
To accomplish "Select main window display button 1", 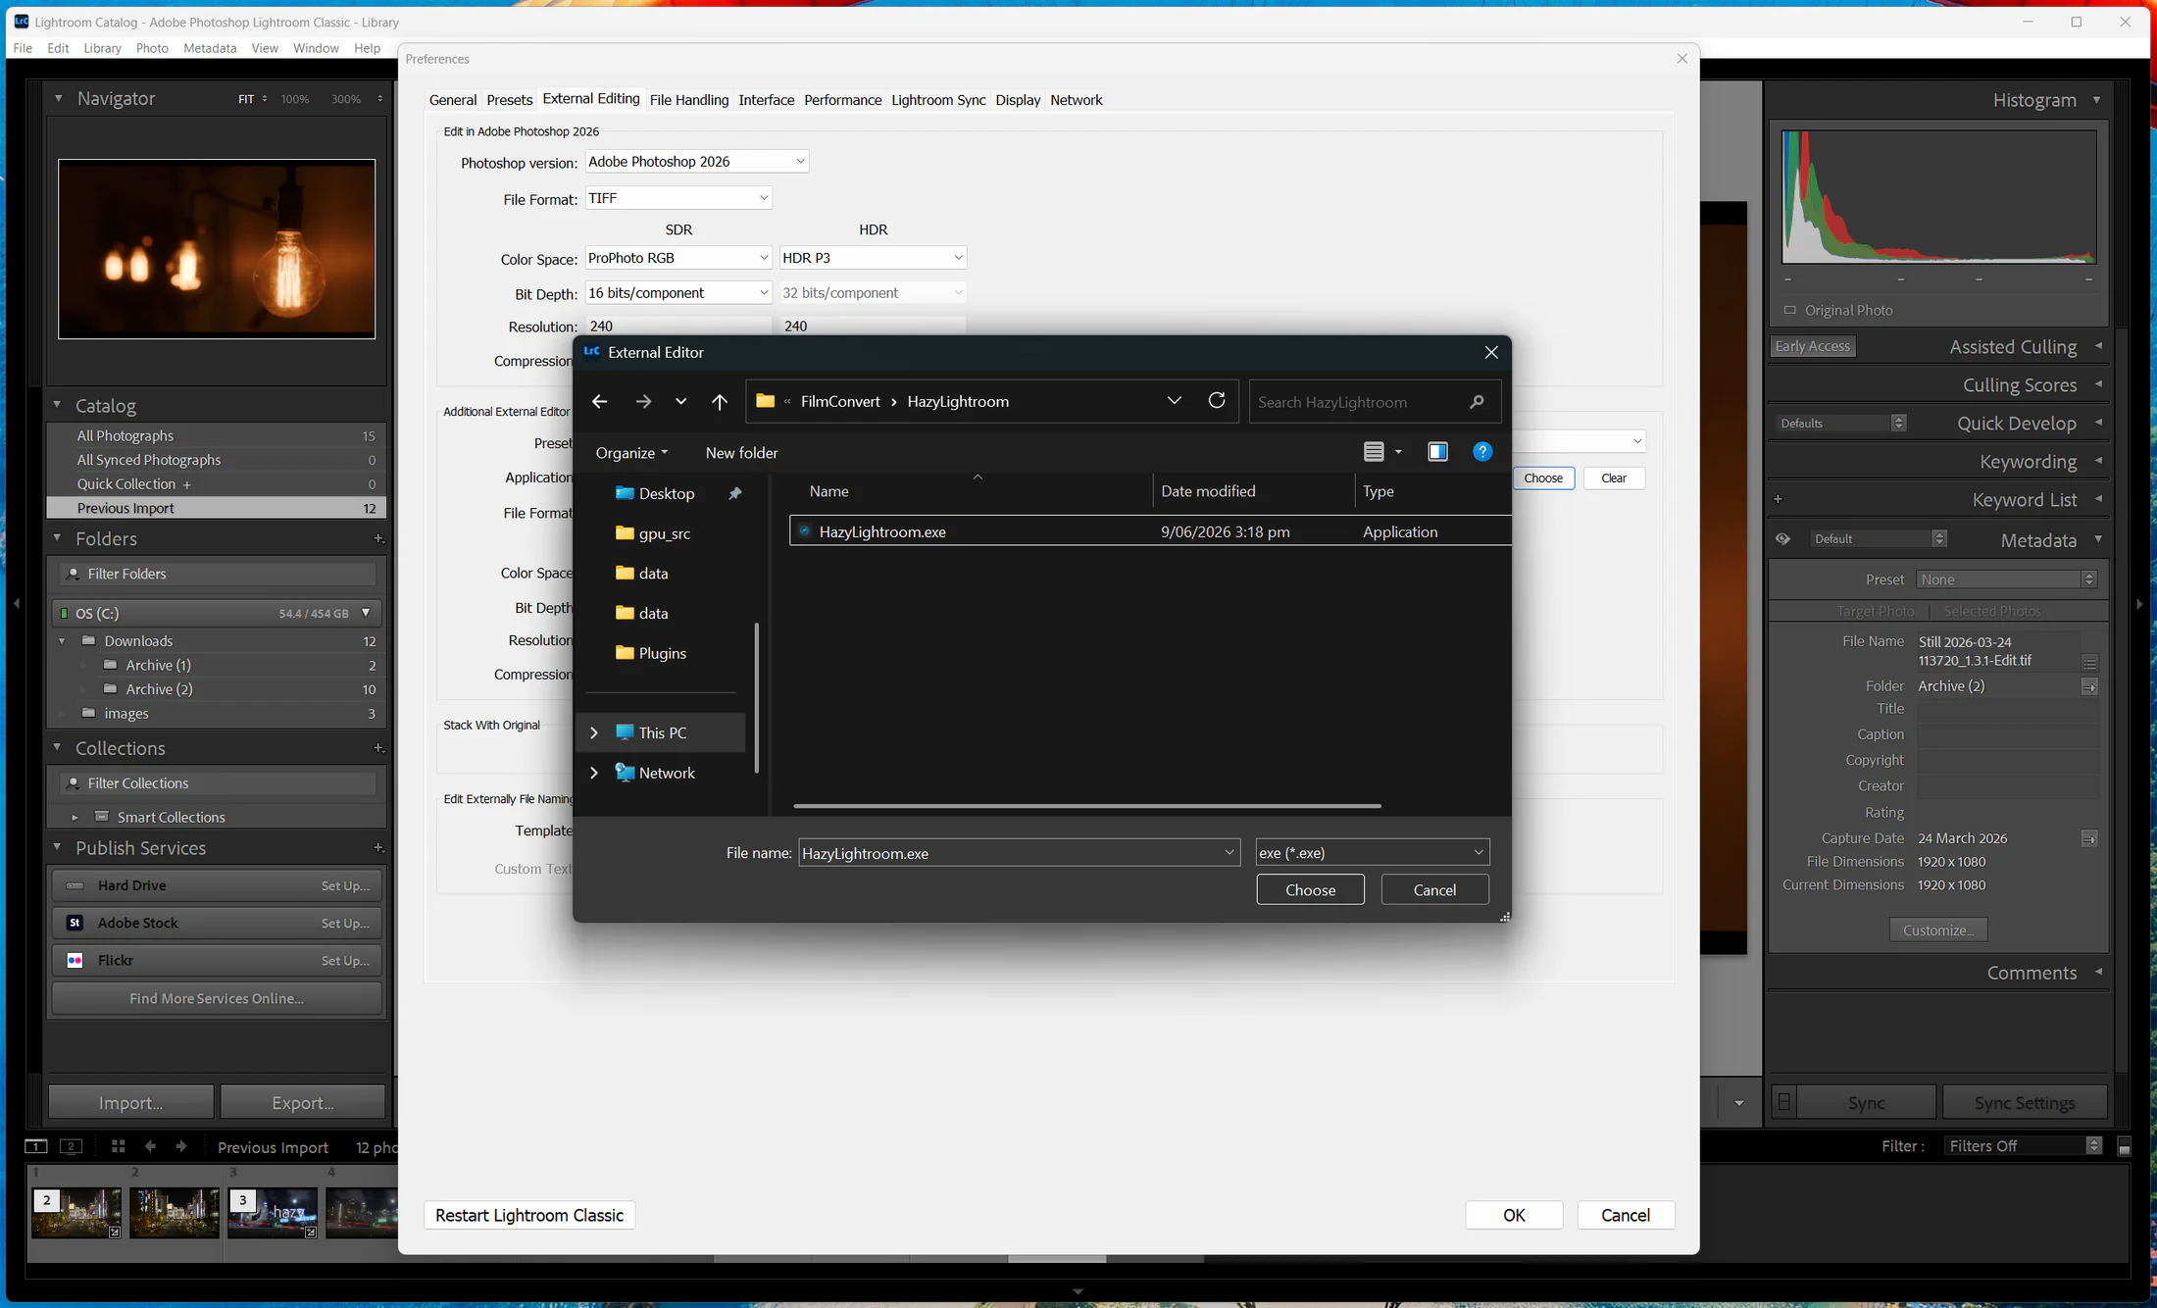I will [35, 1146].
